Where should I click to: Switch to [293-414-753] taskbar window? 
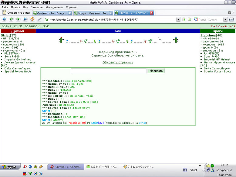coord(102,167)
